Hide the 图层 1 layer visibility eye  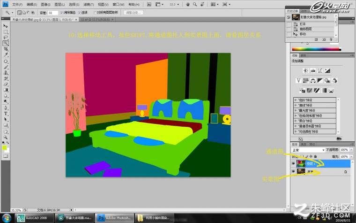point(293,163)
